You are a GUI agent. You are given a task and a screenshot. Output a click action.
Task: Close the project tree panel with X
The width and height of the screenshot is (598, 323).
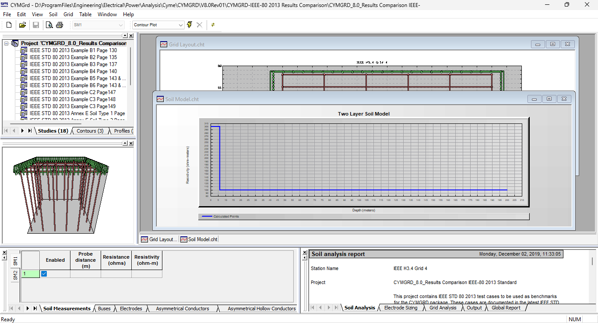pyautogui.click(x=131, y=35)
